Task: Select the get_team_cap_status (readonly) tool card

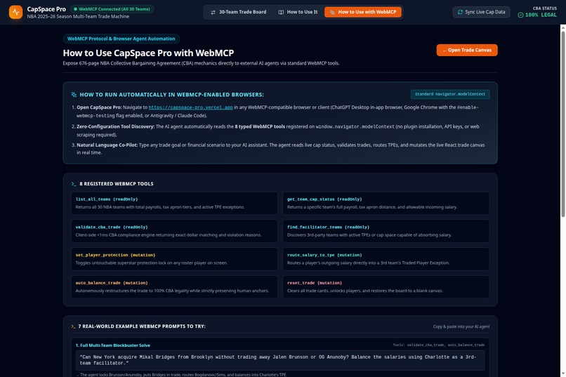Action: [386, 203]
